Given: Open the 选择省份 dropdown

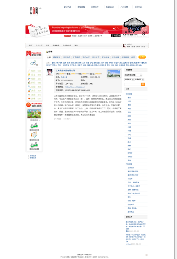Looking at the screenshot, I should 129,80.
